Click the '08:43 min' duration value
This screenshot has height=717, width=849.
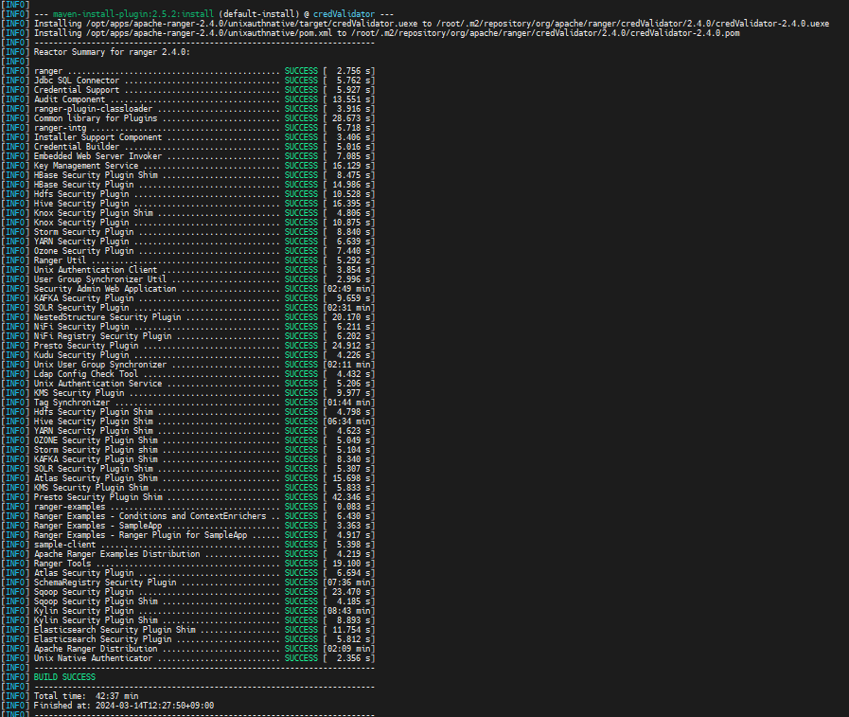[349, 611]
